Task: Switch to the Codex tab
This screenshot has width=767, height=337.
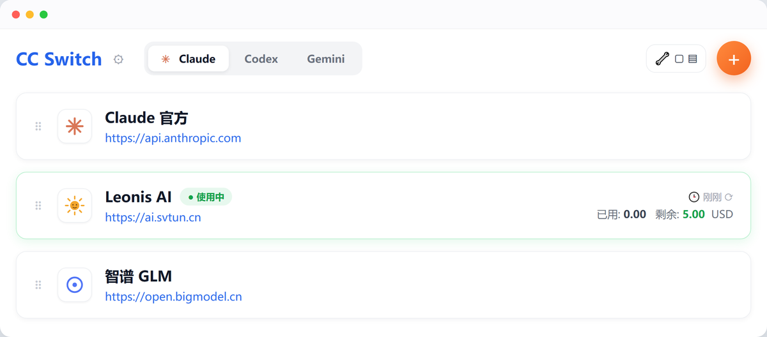Action: point(261,59)
